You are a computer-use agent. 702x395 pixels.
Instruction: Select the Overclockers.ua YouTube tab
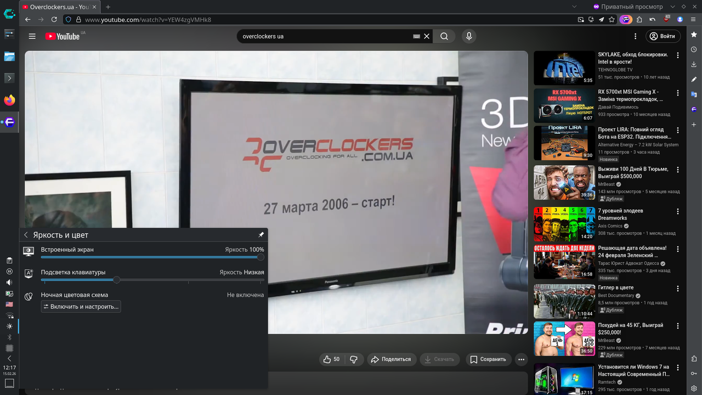61,7
